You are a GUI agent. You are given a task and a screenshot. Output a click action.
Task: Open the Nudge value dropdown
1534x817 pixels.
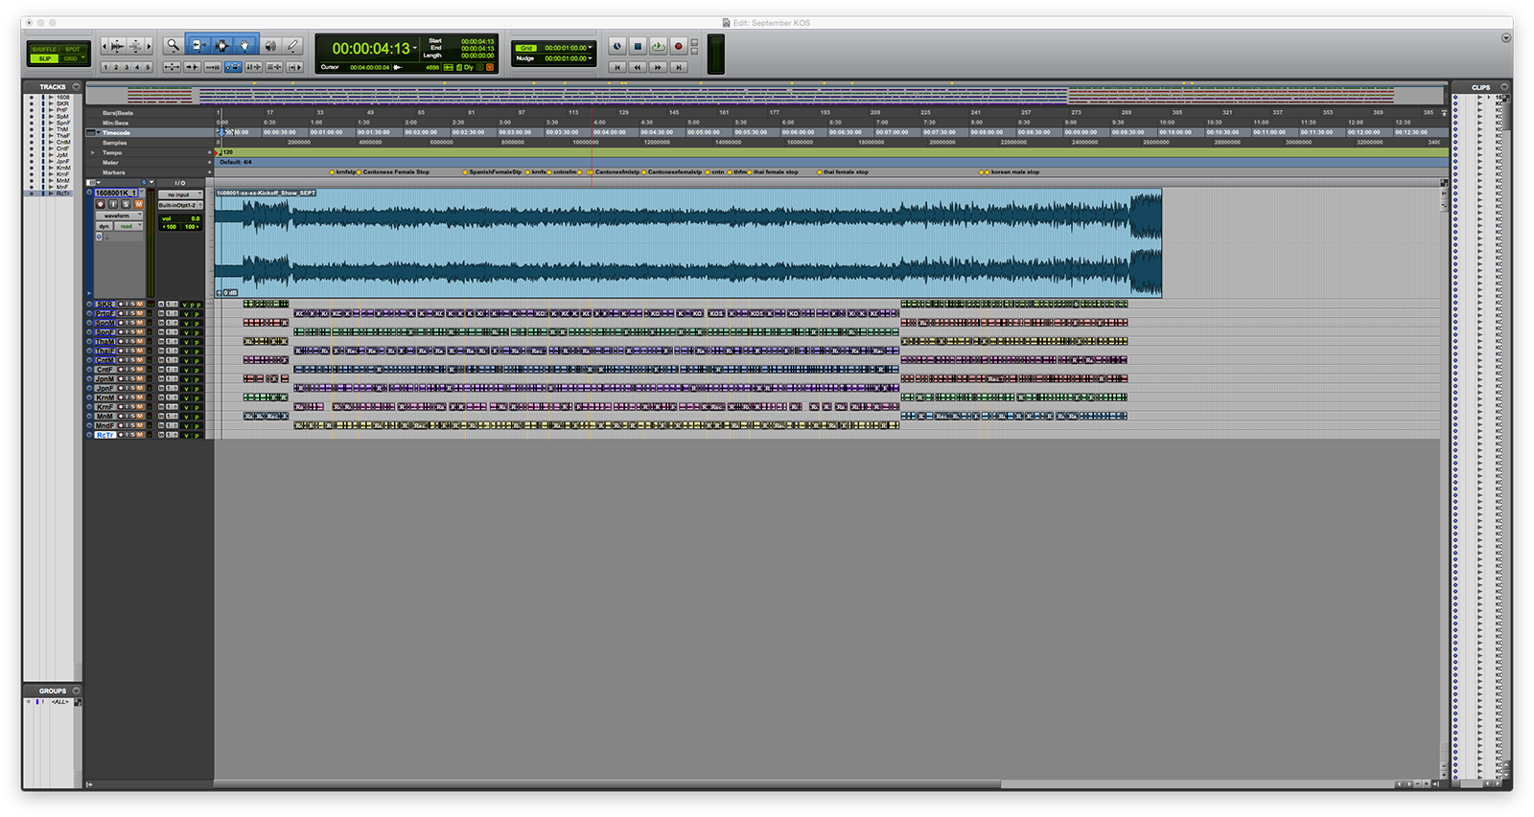click(x=590, y=58)
